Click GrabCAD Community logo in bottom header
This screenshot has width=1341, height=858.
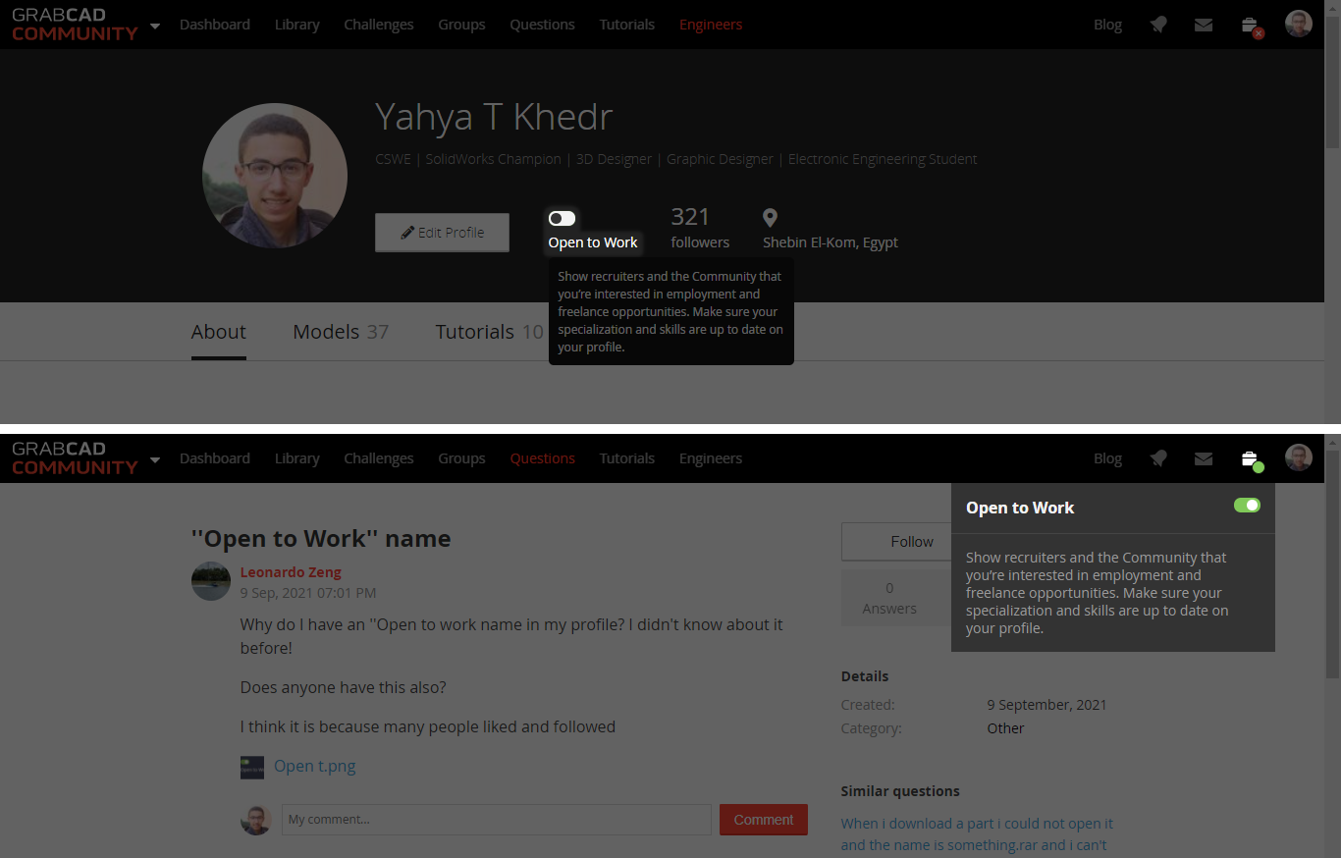75,457
